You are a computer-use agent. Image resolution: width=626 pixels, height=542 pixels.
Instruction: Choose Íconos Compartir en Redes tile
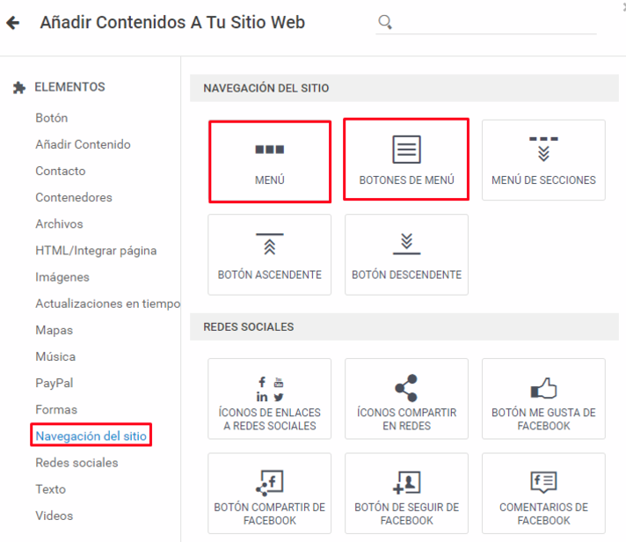[406, 399]
